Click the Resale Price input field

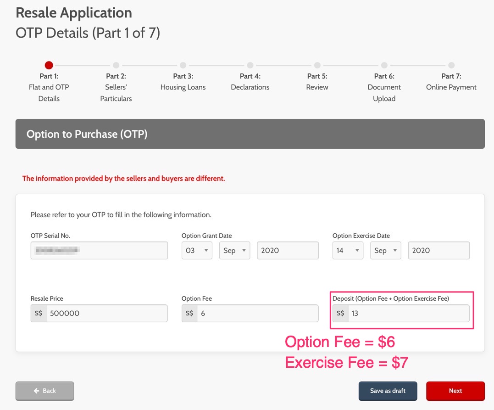pos(107,313)
